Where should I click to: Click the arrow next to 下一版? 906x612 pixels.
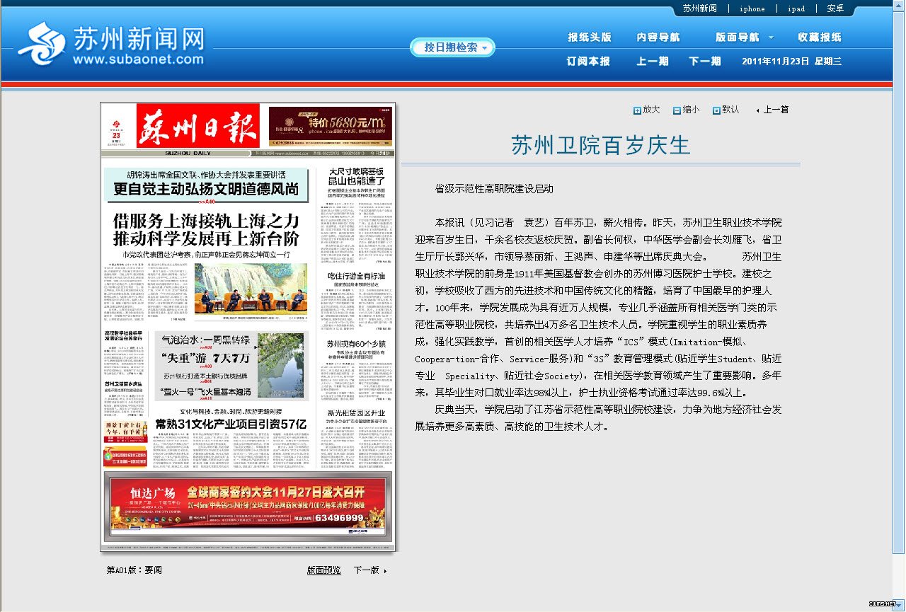tap(385, 571)
